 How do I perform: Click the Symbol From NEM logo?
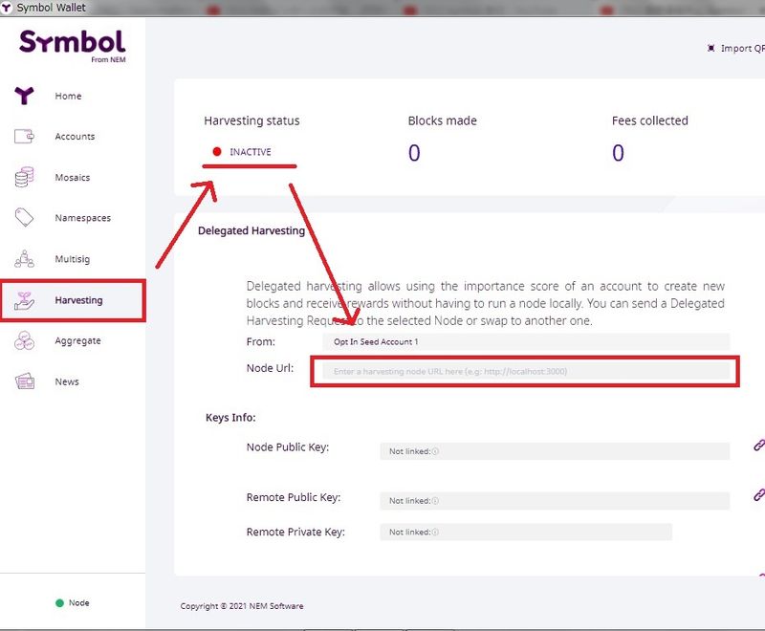click(73, 45)
